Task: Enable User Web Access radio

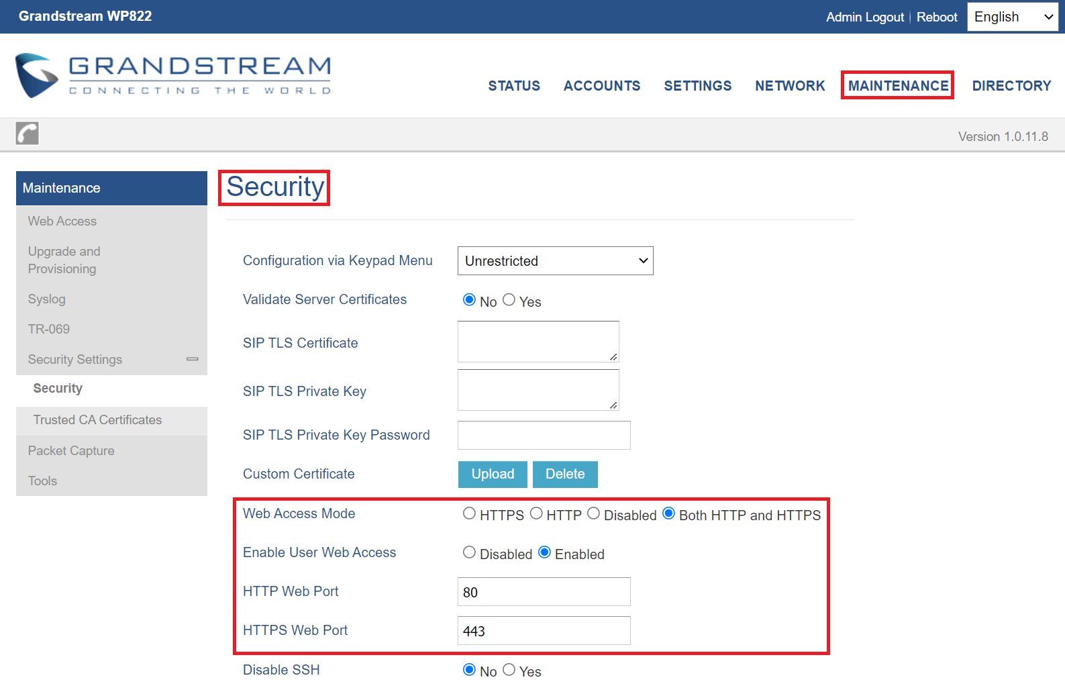Action: click(544, 552)
